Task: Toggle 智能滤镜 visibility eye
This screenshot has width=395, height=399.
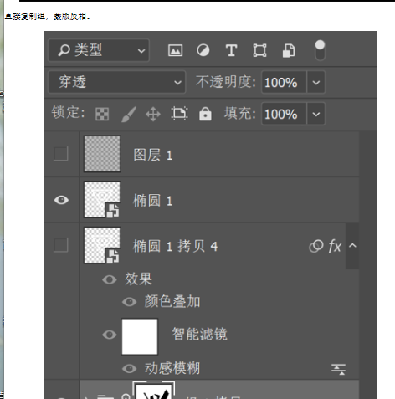Action: pos(110,335)
